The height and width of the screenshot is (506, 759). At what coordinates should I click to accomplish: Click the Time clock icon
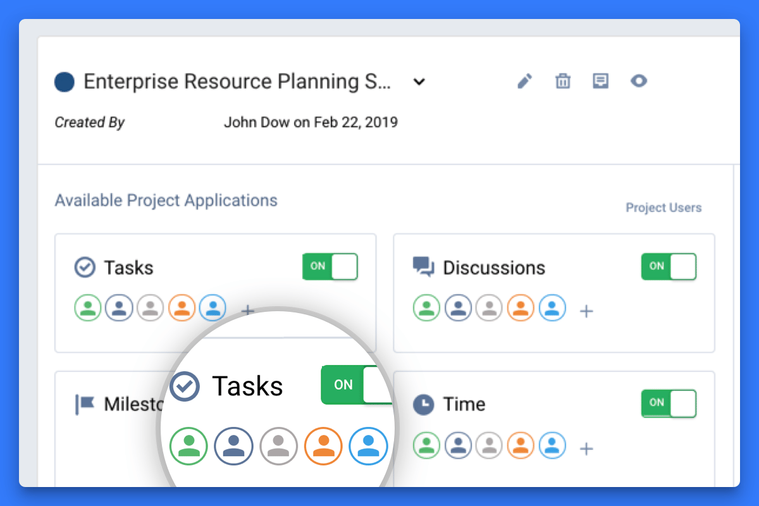pos(423,404)
